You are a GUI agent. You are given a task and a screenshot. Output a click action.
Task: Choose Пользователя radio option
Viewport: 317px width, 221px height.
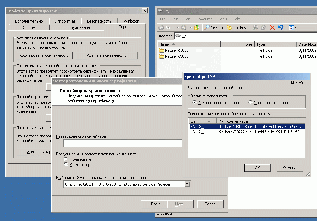coord(66,159)
